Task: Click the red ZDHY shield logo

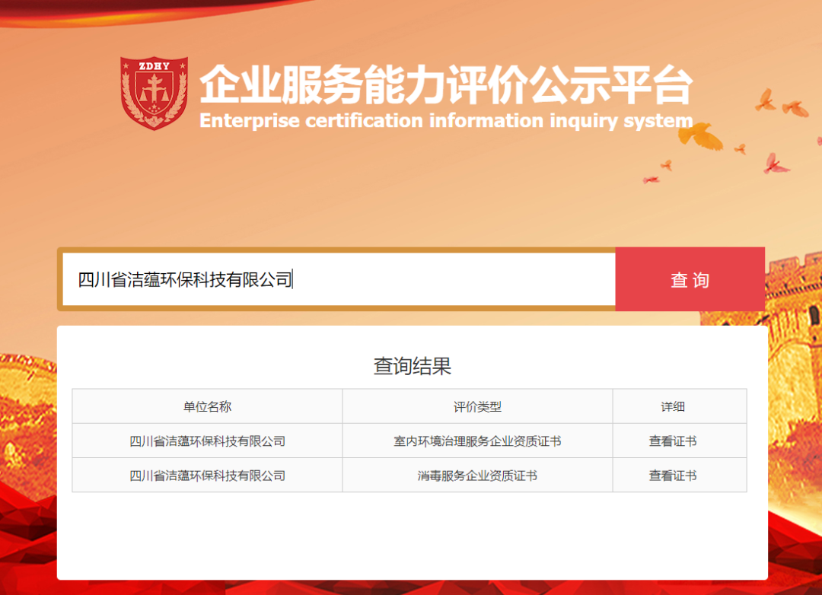Action: 155,92
